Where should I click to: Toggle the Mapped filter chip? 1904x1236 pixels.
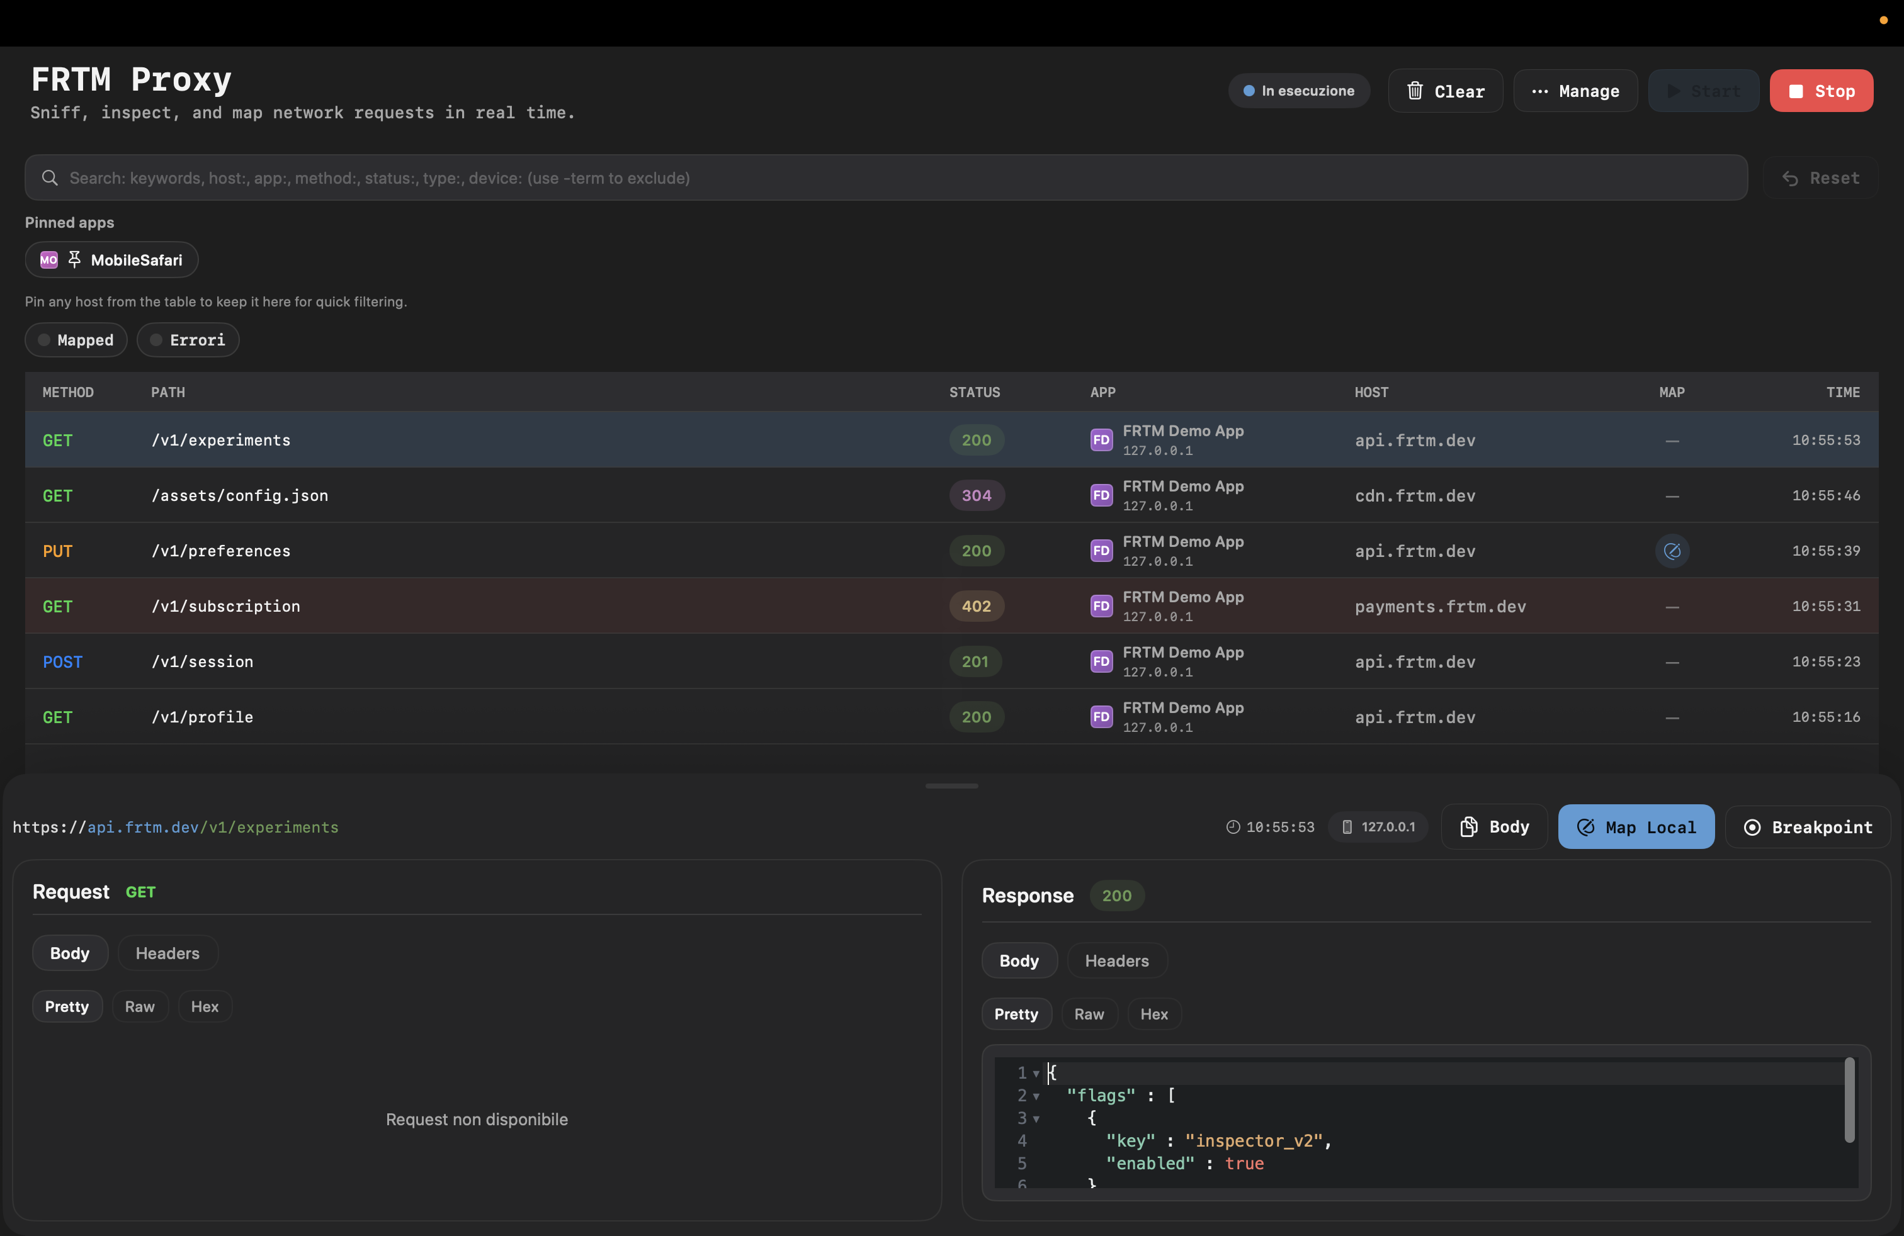pos(76,340)
